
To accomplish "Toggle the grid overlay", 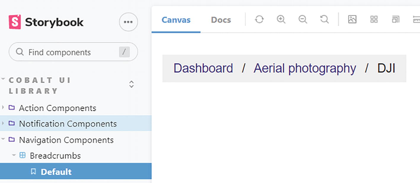I will [x=374, y=20].
